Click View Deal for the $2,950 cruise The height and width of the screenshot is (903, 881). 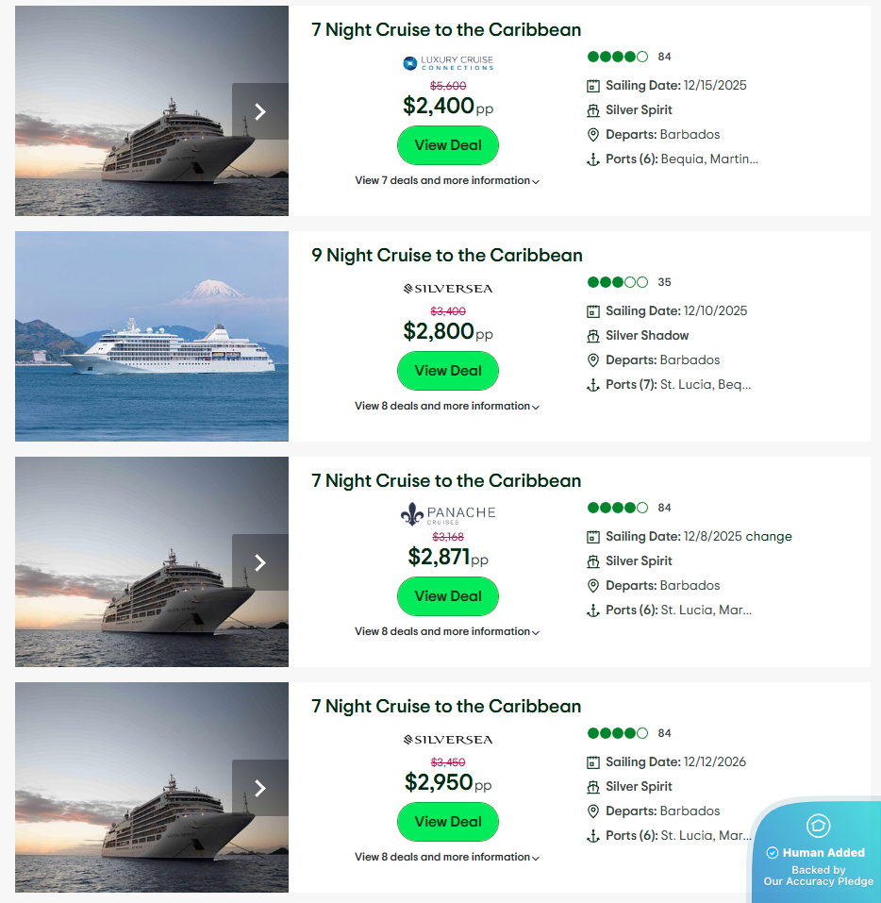[x=447, y=822]
